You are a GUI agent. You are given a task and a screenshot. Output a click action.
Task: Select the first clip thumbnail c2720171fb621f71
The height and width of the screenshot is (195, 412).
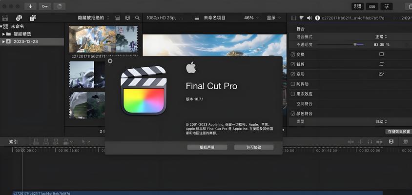[103, 39]
